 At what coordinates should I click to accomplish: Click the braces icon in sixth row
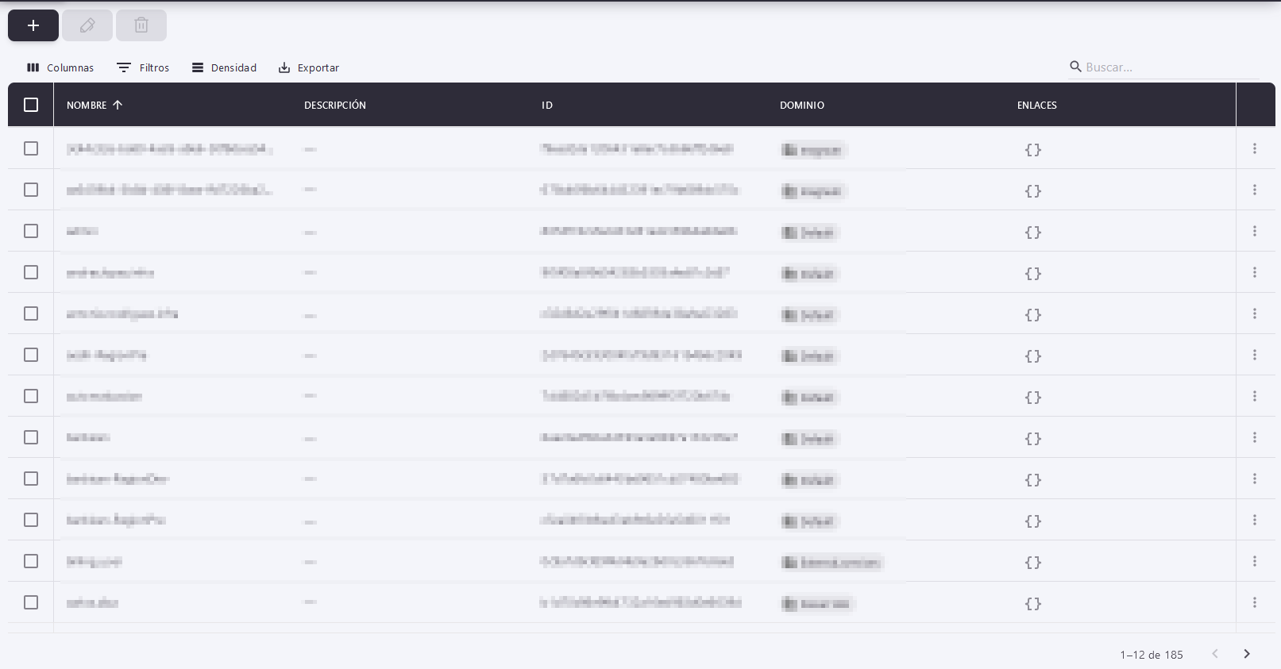[1032, 356]
